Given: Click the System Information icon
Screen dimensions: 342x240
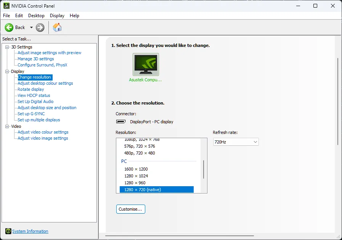Looking at the screenshot, I should pos(8,231).
